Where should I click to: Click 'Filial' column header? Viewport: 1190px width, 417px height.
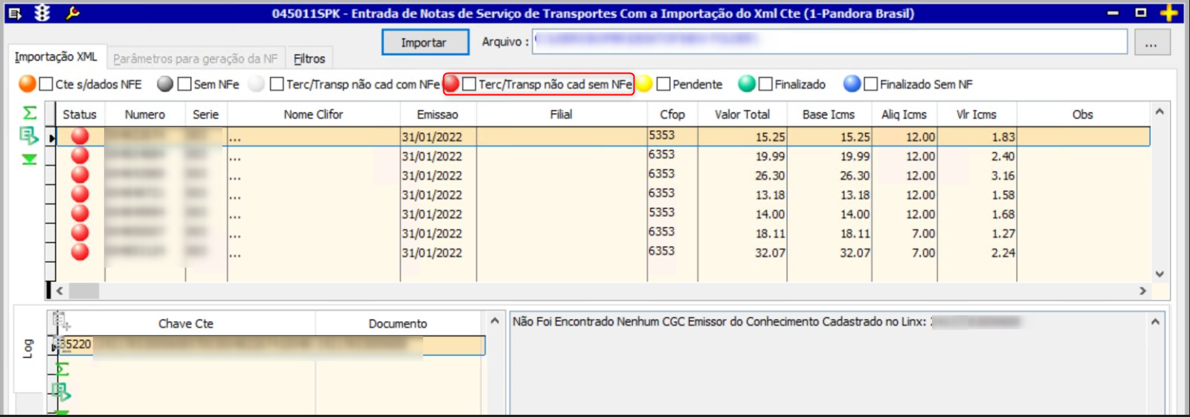pos(562,114)
